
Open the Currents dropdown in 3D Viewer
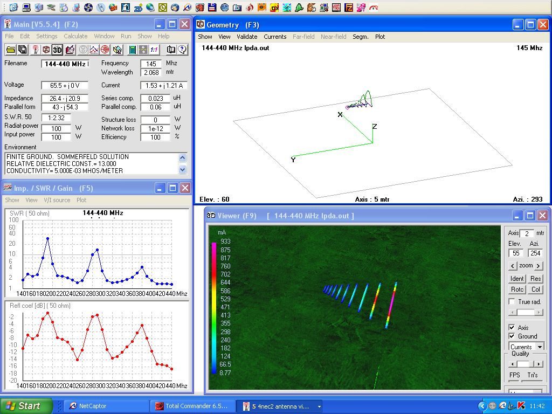click(x=540, y=347)
